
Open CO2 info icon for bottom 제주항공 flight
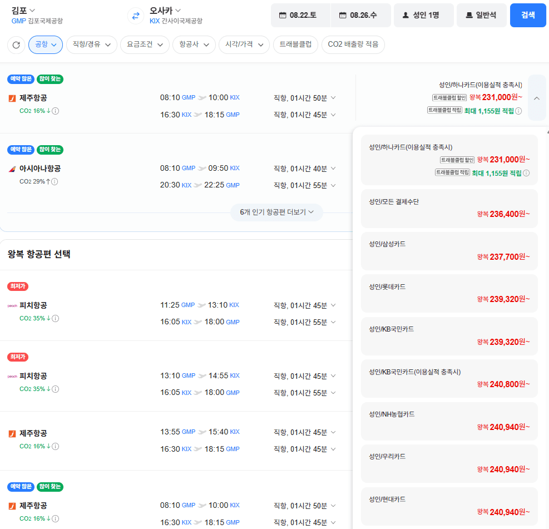coord(55,518)
